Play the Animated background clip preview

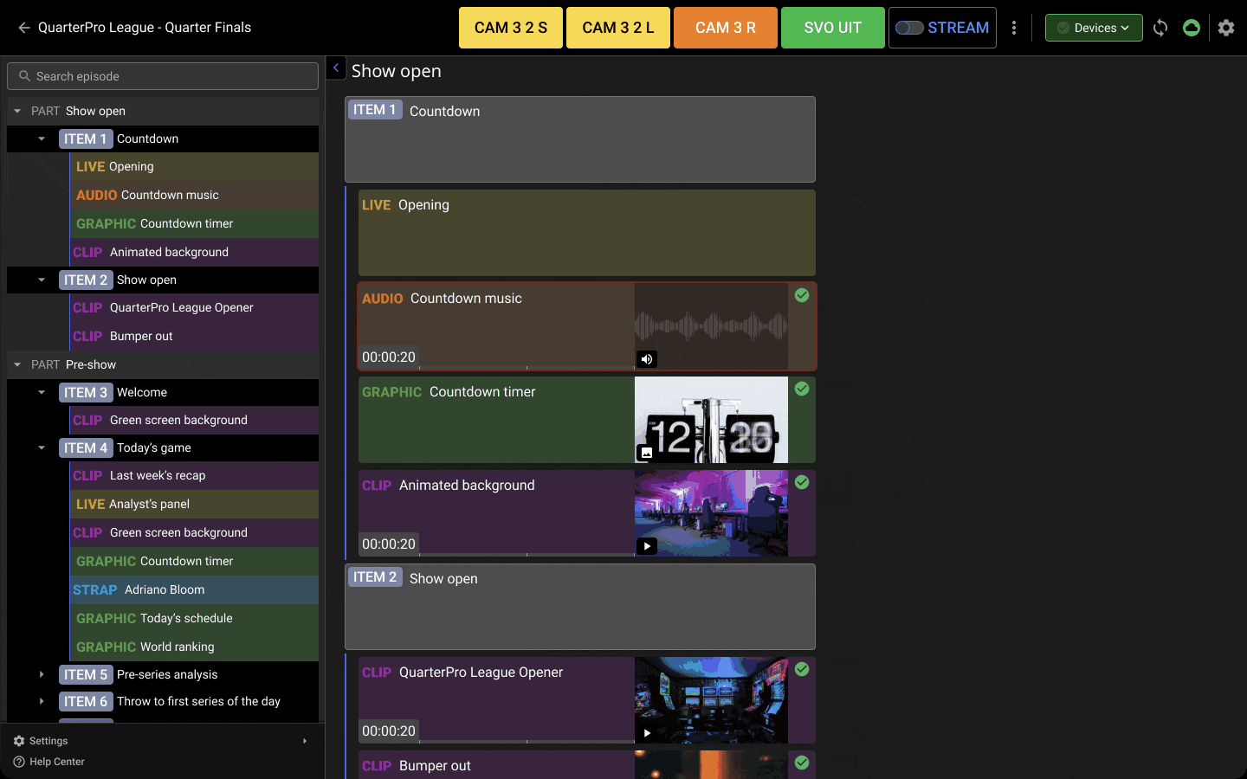tap(647, 546)
